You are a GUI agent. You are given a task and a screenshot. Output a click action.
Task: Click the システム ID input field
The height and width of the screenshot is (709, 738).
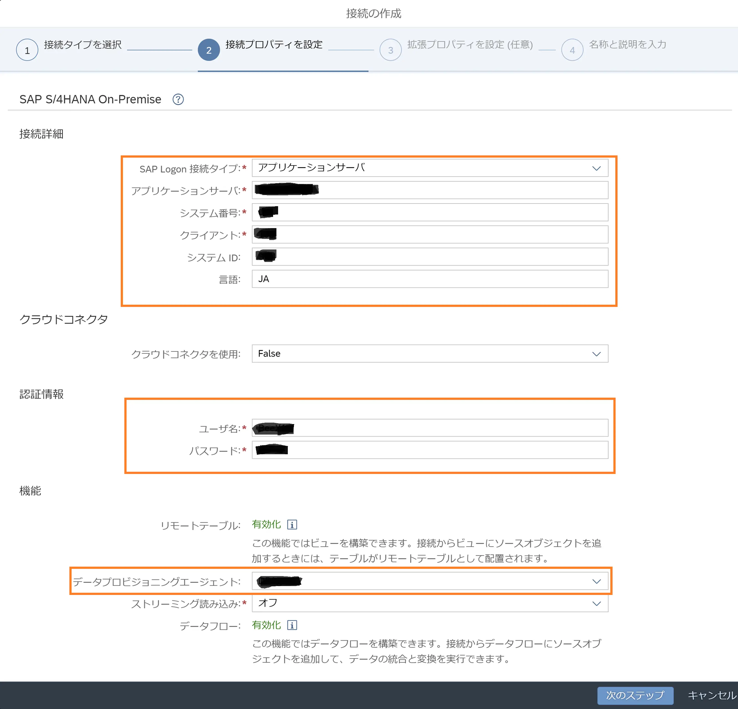click(x=430, y=257)
